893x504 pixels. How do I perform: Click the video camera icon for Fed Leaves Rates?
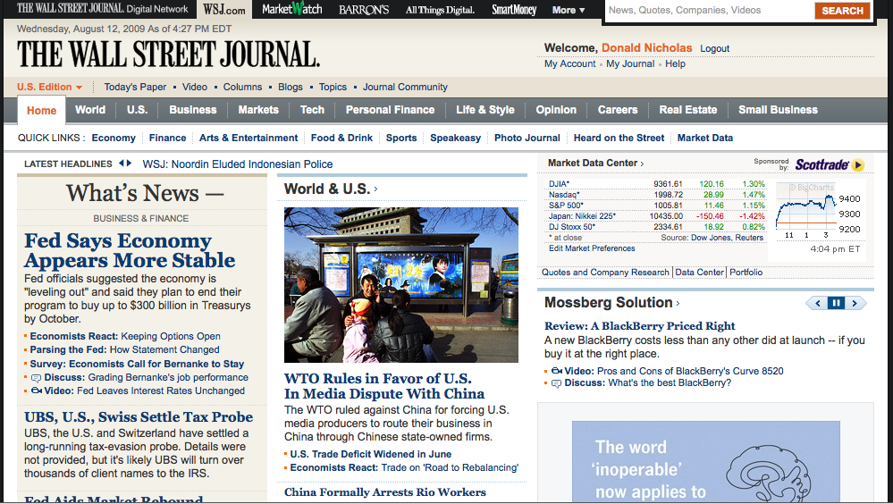point(36,391)
